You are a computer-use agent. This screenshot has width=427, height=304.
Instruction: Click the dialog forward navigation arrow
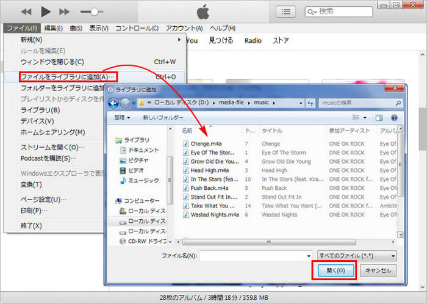click(x=125, y=103)
